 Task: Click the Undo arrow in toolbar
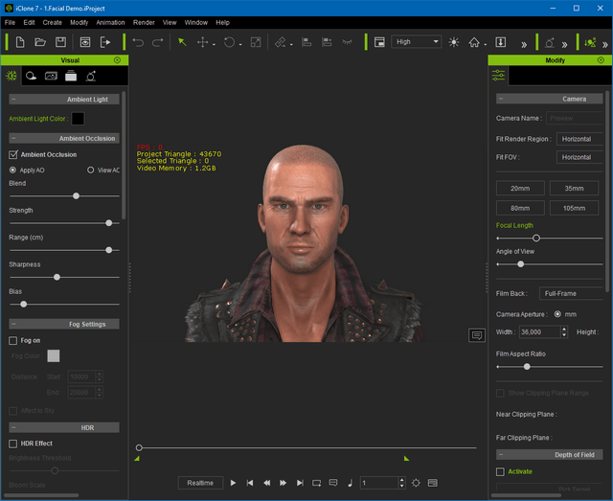coord(138,42)
